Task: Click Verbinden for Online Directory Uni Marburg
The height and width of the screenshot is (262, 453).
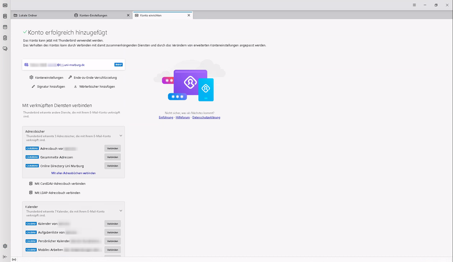Action: click(x=112, y=166)
